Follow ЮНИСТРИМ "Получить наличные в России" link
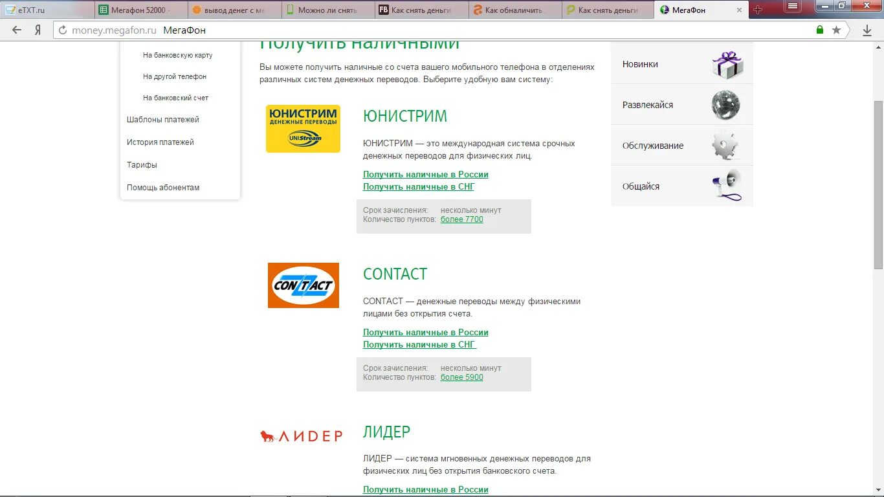Viewport: 884px width, 497px height. tap(426, 175)
